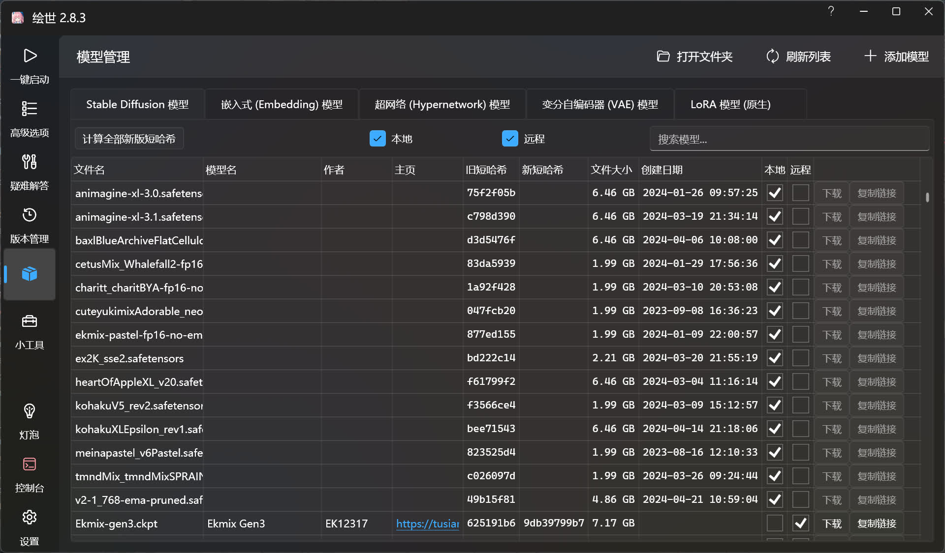Switch to the Embedding model tab
This screenshot has width=945, height=553.
tap(282, 105)
